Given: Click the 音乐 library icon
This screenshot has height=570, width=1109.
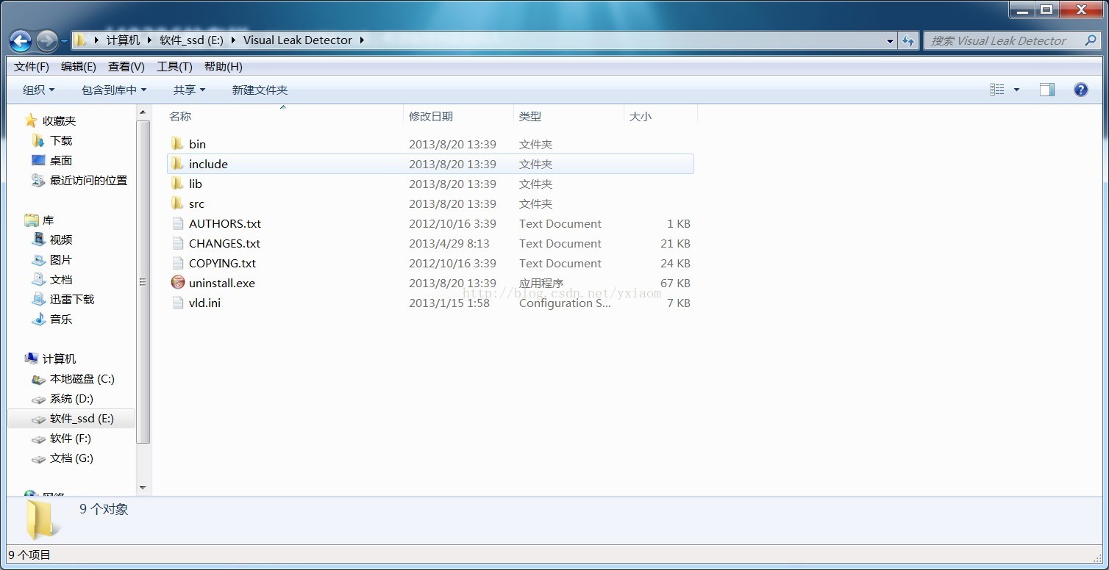Looking at the screenshot, I should pyautogui.click(x=38, y=319).
